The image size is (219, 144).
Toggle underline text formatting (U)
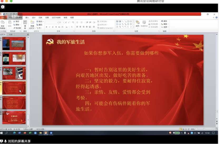[52, 27]
